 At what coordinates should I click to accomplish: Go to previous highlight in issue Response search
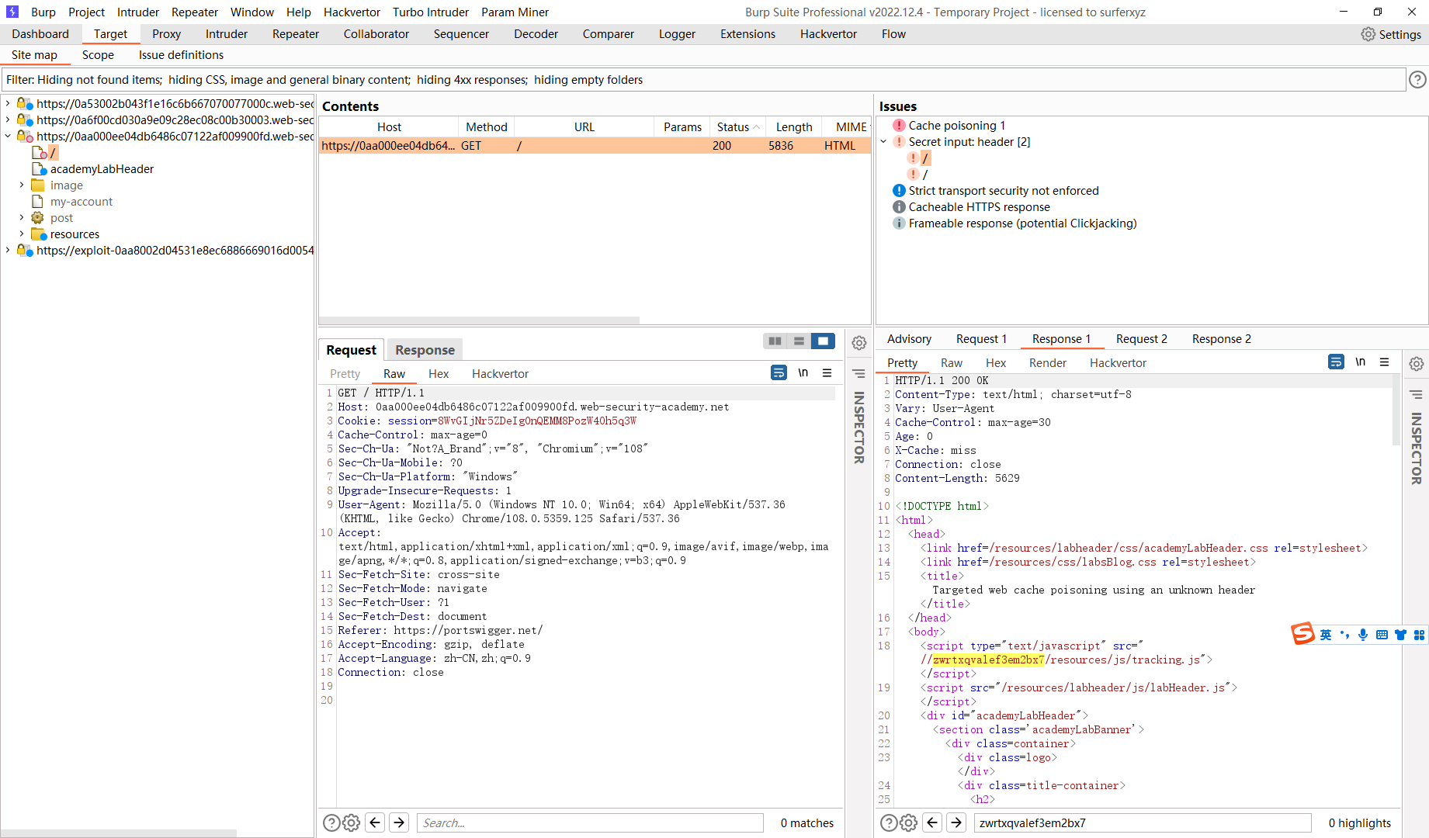[933, 823]
